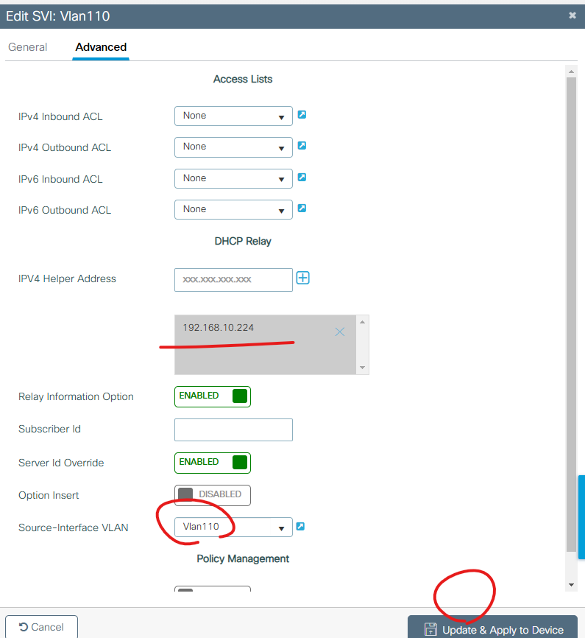Open Source-Interface VLAN dropdown
This screenshot has height=638, width=585.
tap(233, 527)
